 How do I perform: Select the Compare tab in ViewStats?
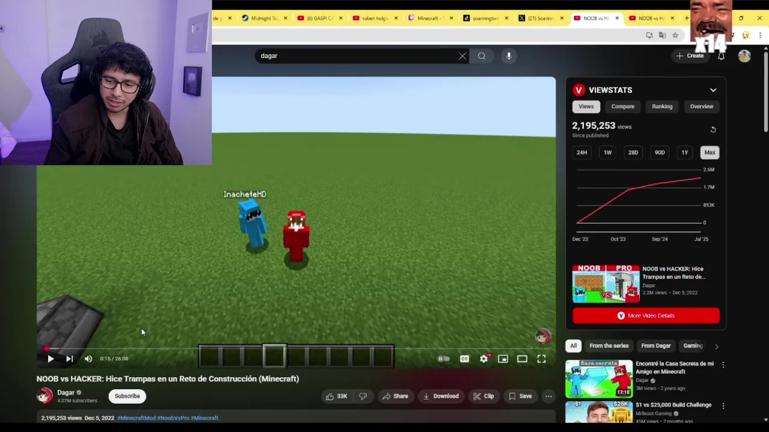pyautogui.click(x=622, y=106)
